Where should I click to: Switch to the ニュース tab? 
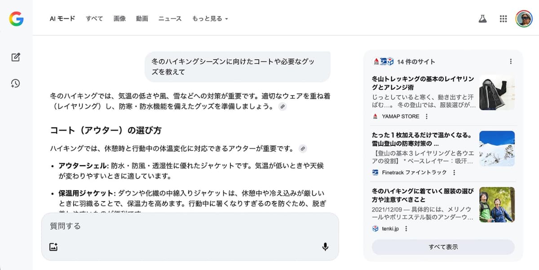coord(170,19)
